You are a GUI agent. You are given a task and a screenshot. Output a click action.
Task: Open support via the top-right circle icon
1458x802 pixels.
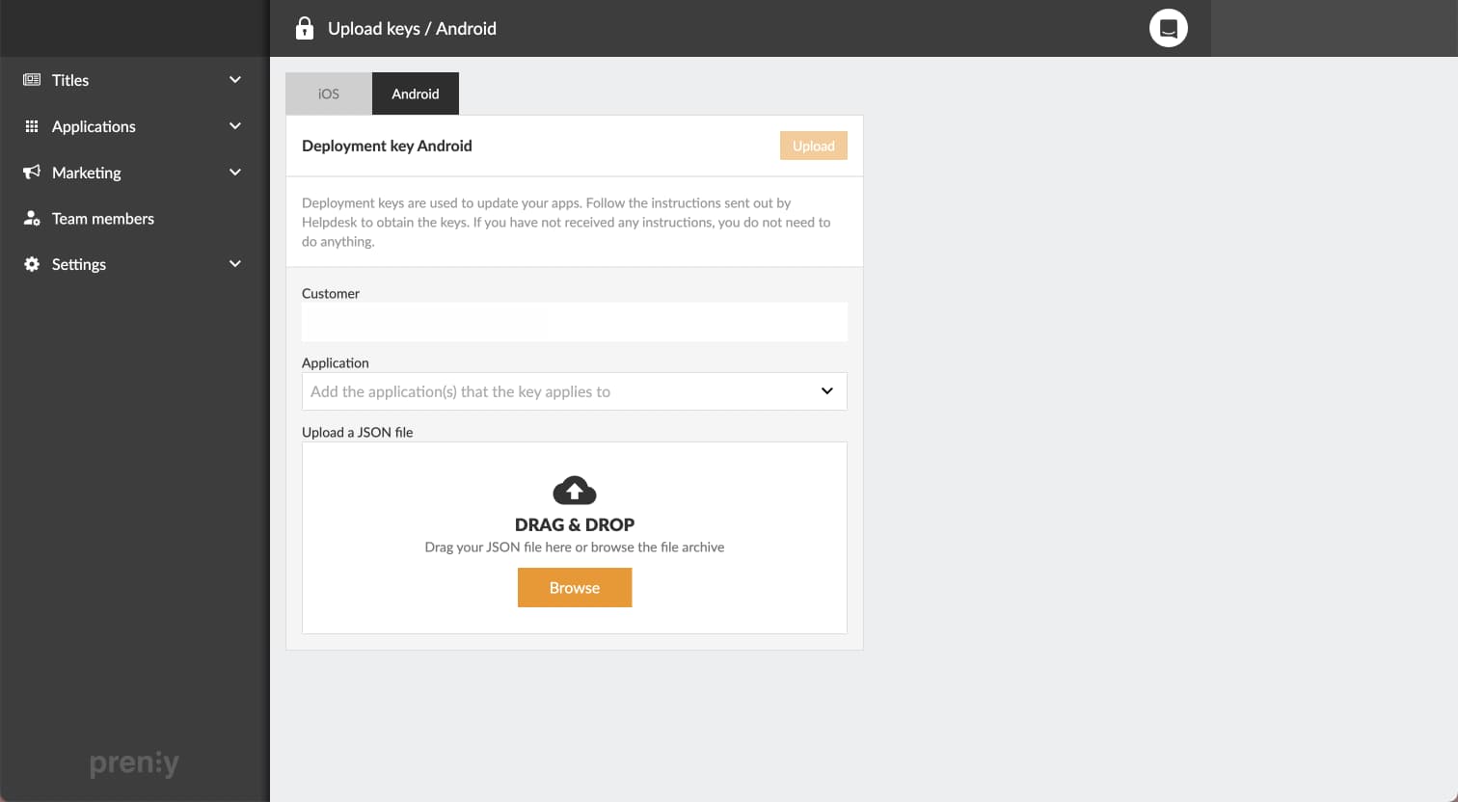(1168, 28)
